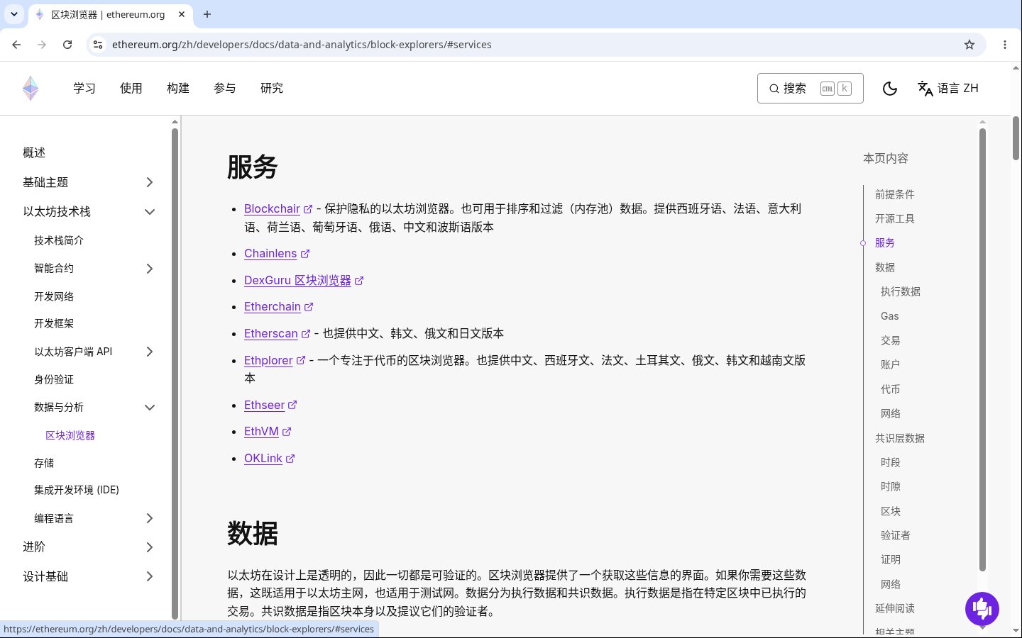Open the tab search dropdown arrow

coord(14,14)
